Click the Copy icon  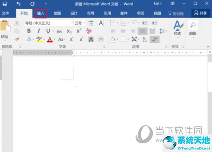(17, 31)
